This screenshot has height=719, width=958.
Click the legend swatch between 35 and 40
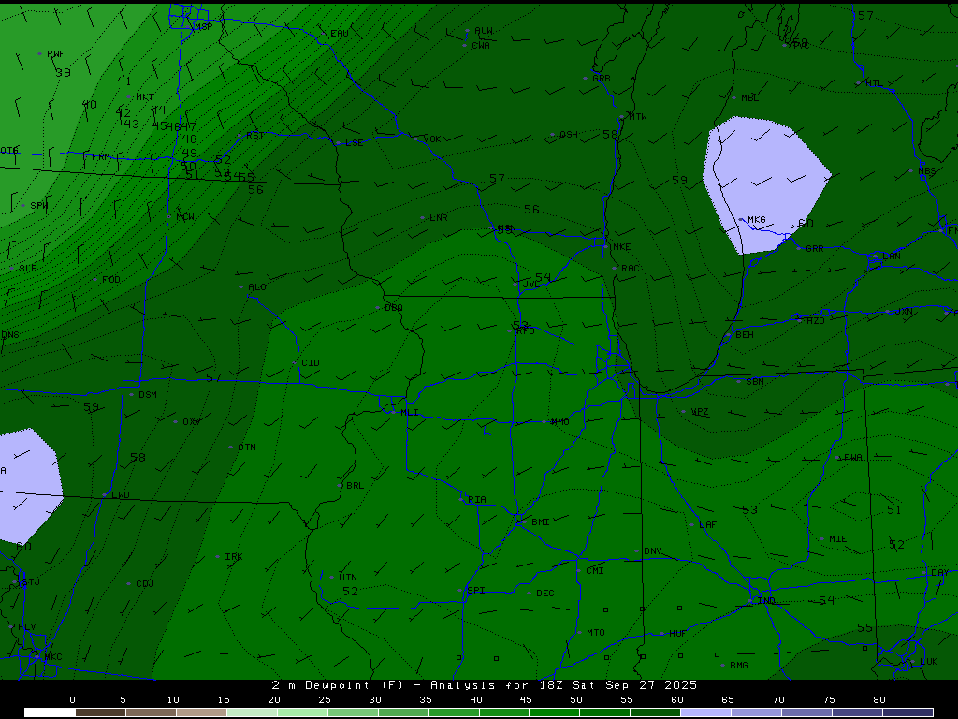[454, 712]
